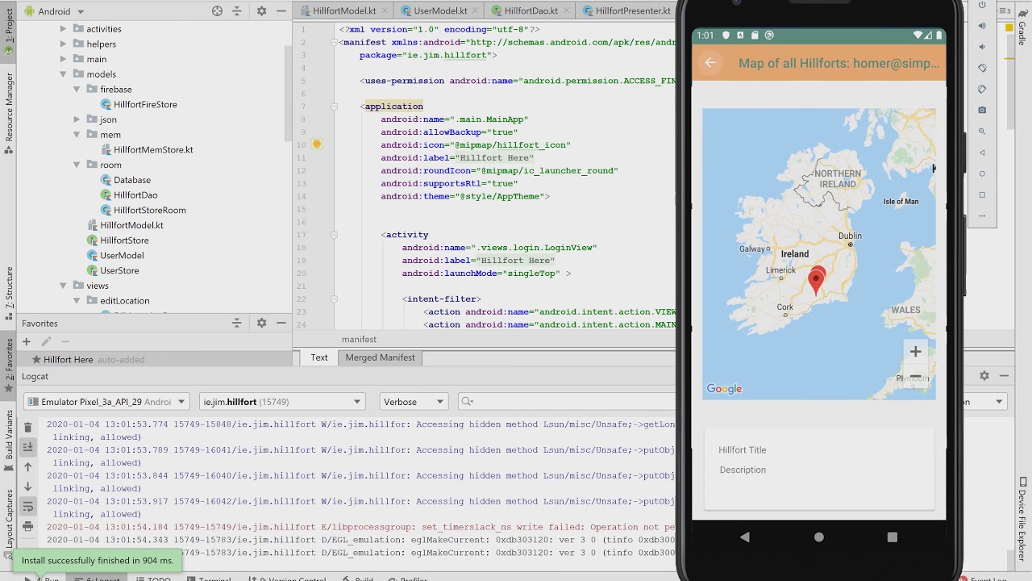Expand the activities folder
Viewport: 1032px width, 581px height.
tap(63, 28)
